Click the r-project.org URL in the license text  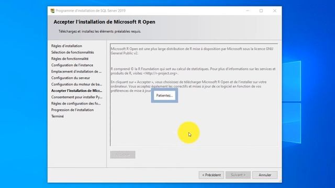[161, 73]
